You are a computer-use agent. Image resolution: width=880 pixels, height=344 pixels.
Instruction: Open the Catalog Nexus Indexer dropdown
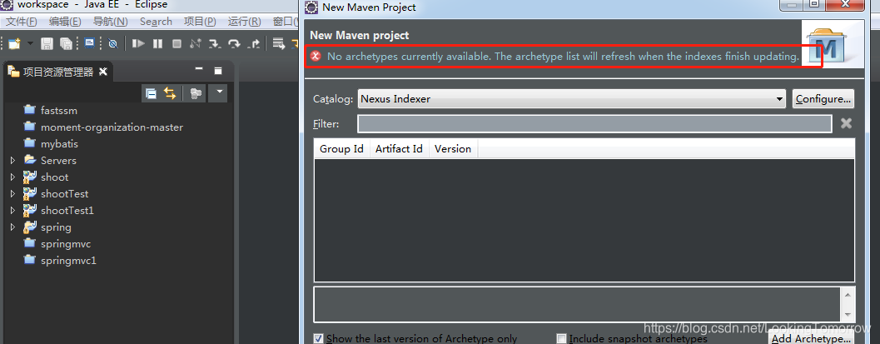tap(572, 99)
